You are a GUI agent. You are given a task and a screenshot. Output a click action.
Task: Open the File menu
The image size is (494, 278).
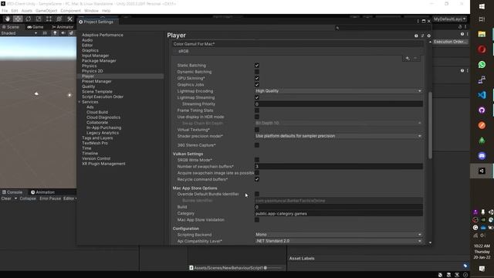pyautogui.click(x=5, y=11)
